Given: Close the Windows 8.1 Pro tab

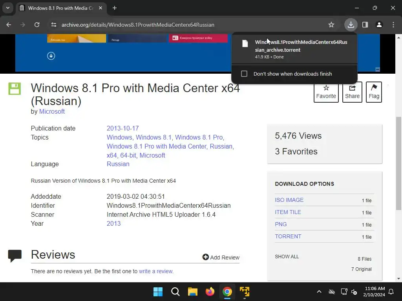Looking at the screenshot, I should tap(100, 8).
